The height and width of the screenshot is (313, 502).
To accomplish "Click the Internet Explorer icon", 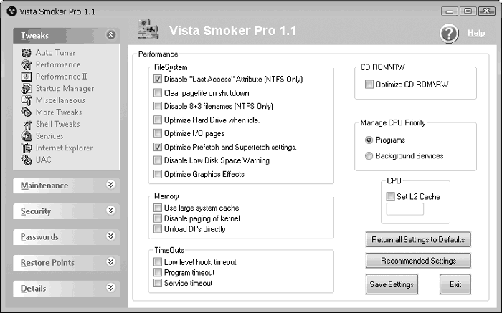I will [27, 148].
